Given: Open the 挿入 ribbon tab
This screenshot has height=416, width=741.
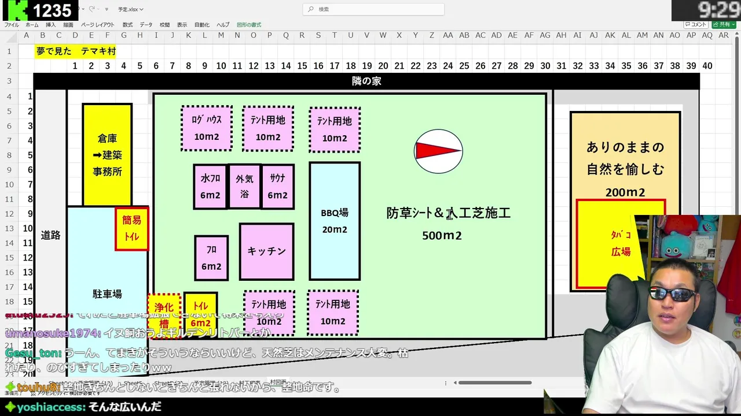Looking at the screenshot, I should click(50, 25).
